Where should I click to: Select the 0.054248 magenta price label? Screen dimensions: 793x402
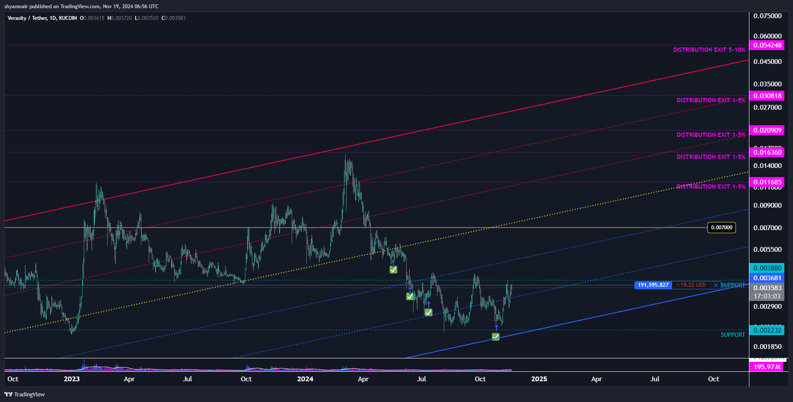pyautogui.click(x=767, y=45)
